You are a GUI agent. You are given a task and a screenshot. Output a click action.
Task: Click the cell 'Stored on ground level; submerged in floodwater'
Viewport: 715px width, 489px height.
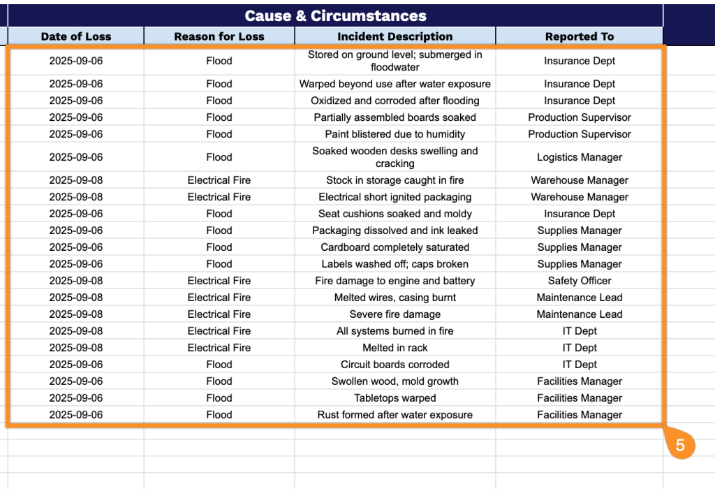coord(395,61)
